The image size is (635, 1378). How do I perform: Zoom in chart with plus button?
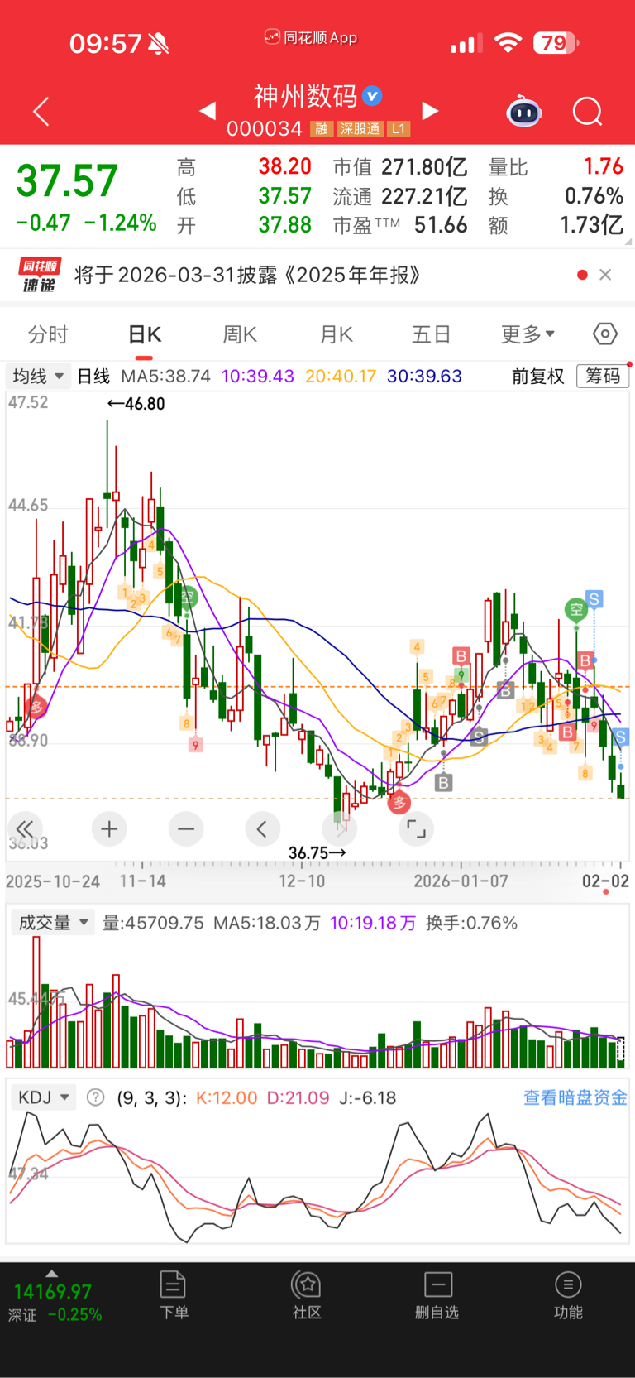[109, 828]
